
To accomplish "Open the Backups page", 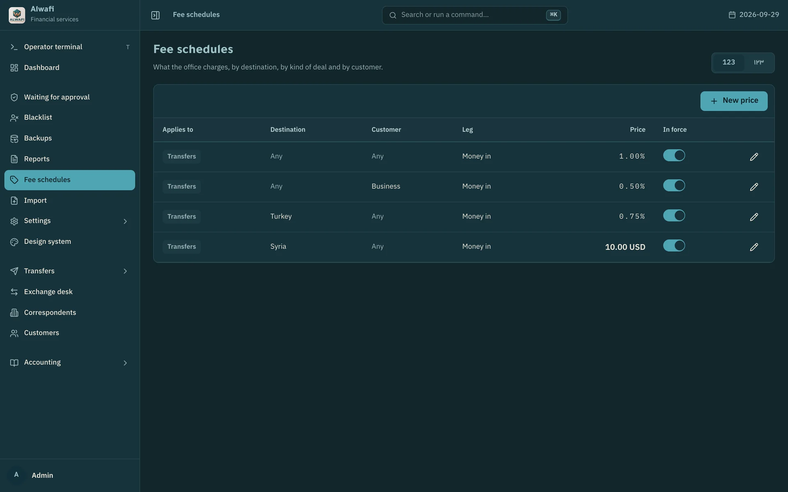I will 70,139.
